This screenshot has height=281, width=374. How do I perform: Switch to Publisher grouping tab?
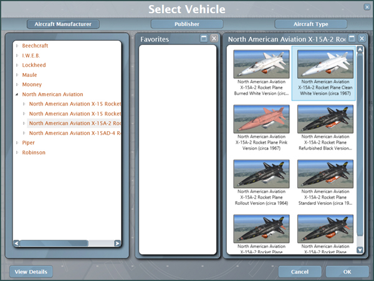[x=187, y=24]
